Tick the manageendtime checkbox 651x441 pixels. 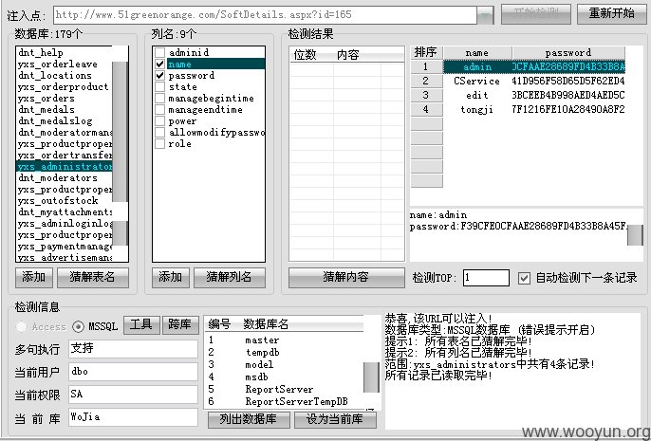159,109
